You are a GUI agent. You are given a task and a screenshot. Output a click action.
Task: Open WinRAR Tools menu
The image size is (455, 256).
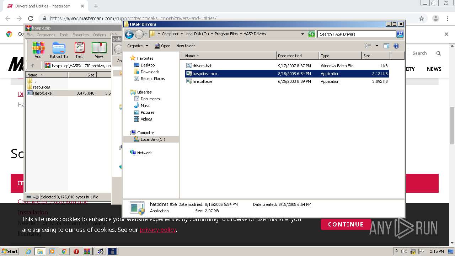[64, 35]
